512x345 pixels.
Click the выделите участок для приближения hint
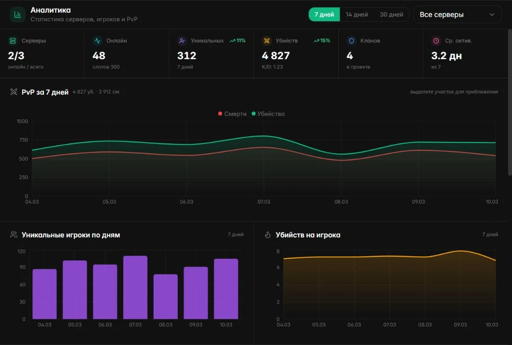(454, 92)
